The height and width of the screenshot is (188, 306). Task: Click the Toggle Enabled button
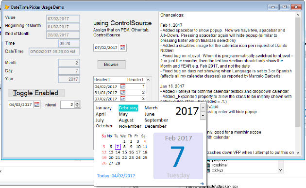36,93
